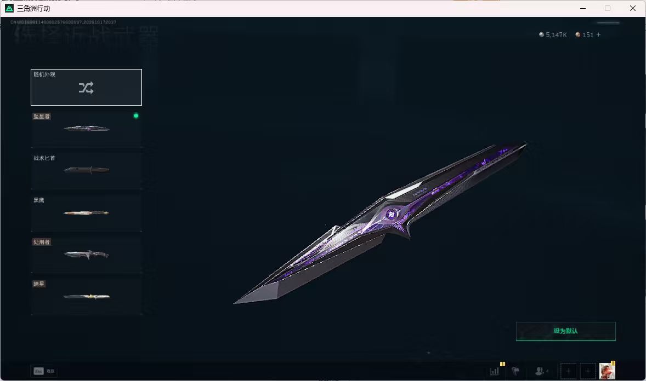This screenshot has width=646, height=381.
Task: Open the statistics bar chart icon
Action: (x=495, y=371)
